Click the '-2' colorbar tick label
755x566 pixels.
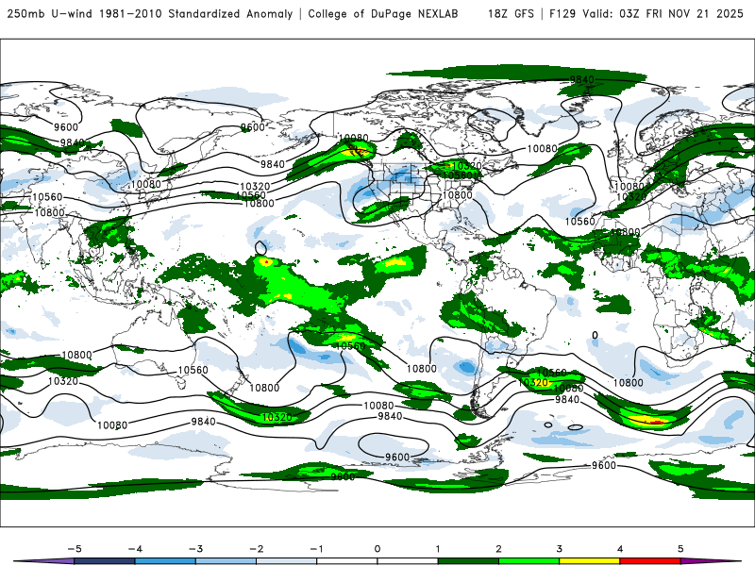[256, 549]
